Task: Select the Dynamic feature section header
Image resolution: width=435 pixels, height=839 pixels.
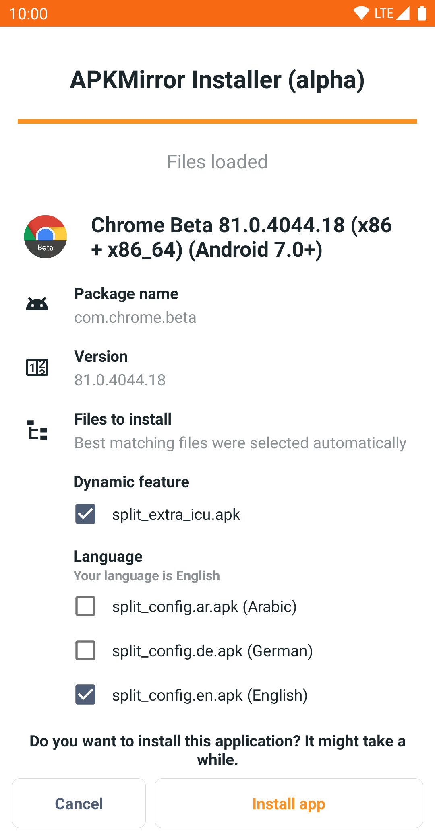Action: pos(131,482)
